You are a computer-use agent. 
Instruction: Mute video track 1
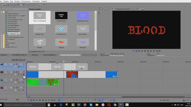tap(21, 64)
